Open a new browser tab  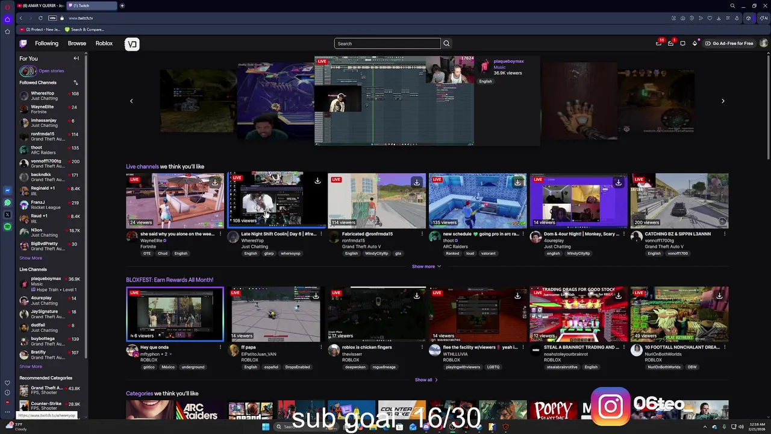click(122, 5)
